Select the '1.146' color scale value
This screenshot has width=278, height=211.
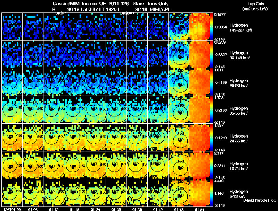pos(220,194)
